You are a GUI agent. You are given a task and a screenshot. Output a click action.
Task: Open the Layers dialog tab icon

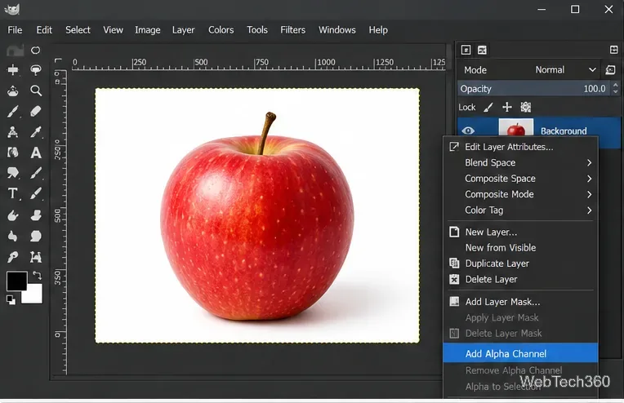point(466,50)
